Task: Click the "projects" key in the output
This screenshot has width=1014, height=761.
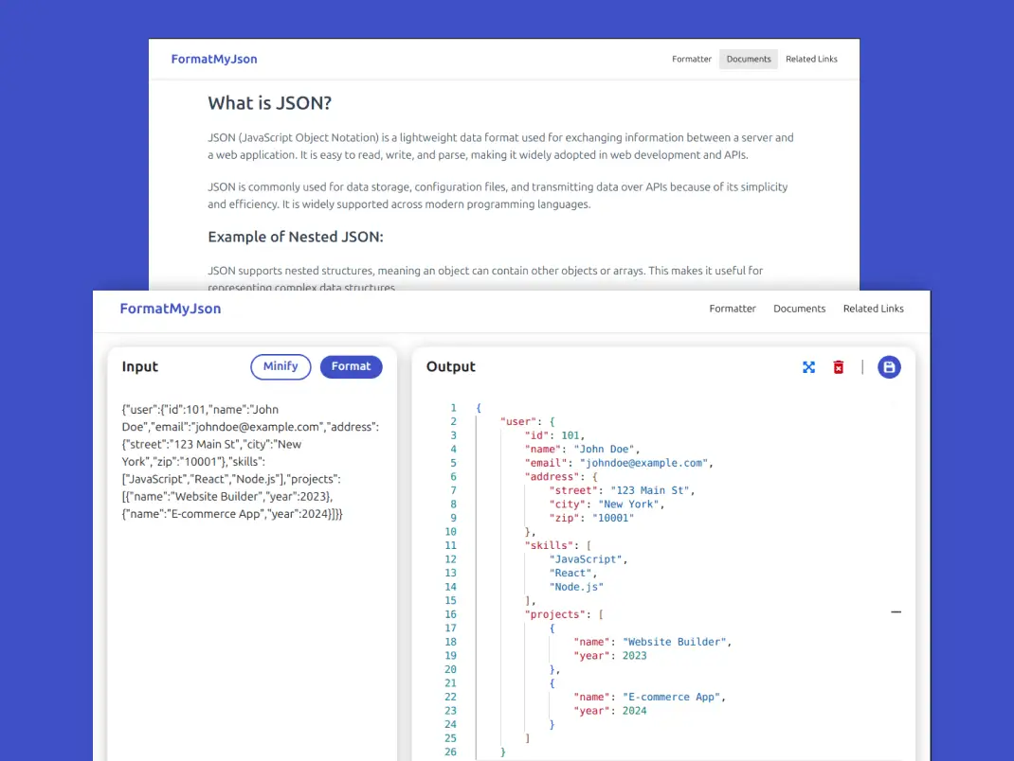Action: (558, 614)
